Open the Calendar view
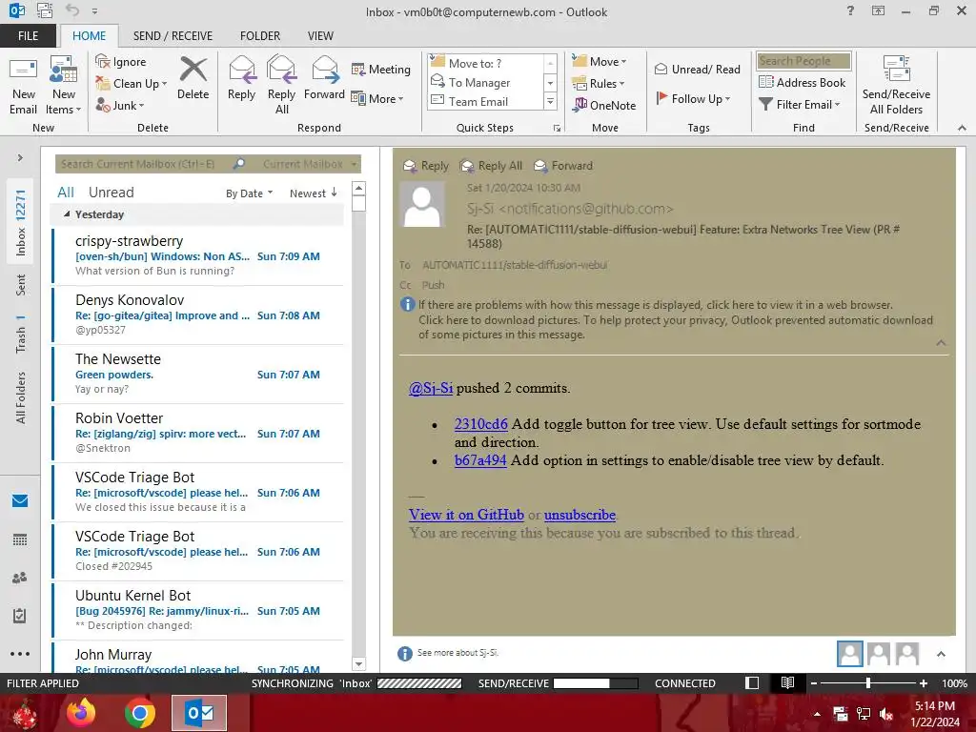This screenshot has width=976, height=732. [20, 539]
